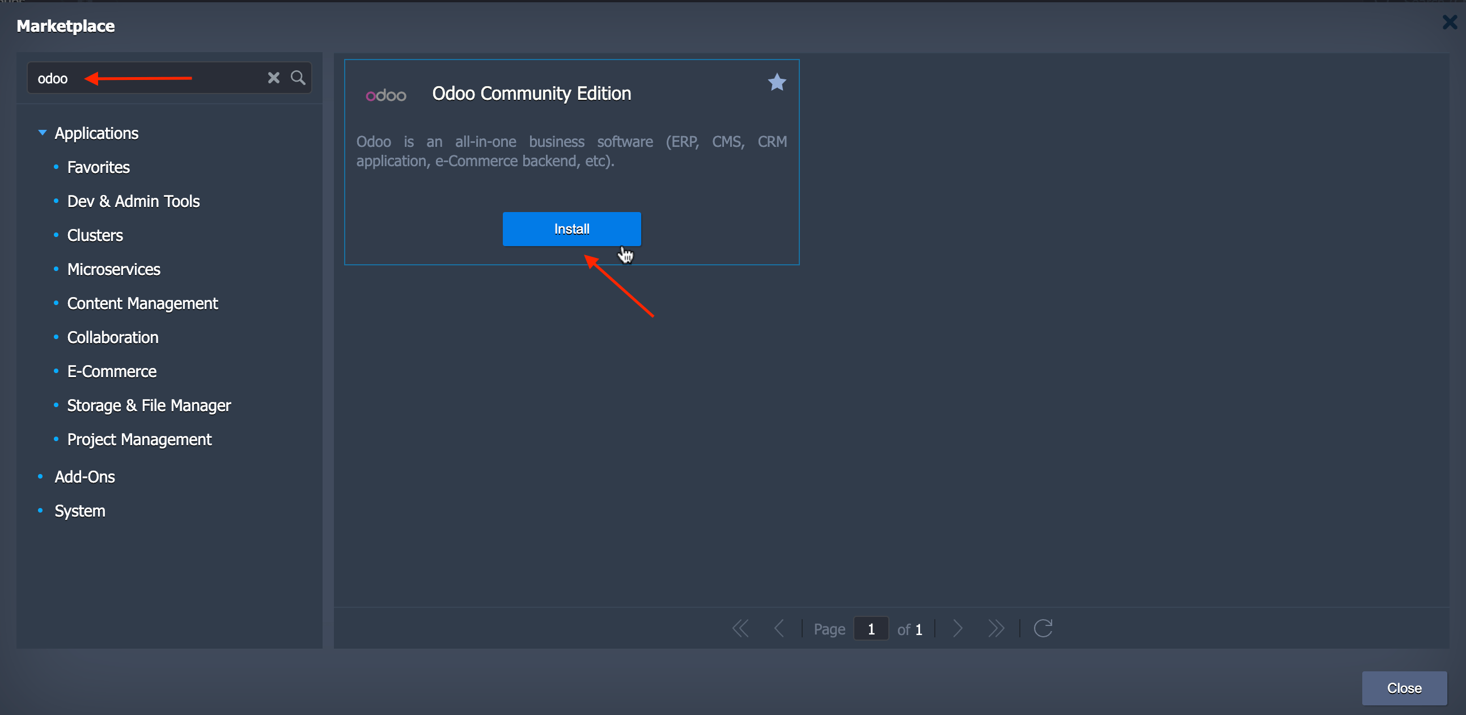Choose Content Management category
Image resolution: width=1466 pixels, height=715 pixels.
pyautogui.click(x=142, y=303)
